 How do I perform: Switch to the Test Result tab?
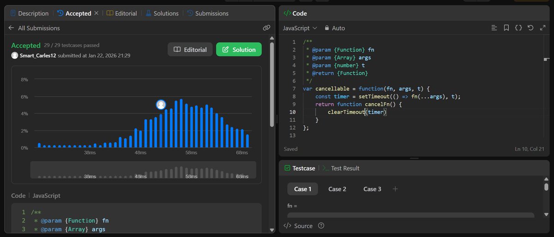tap(341, 168)
